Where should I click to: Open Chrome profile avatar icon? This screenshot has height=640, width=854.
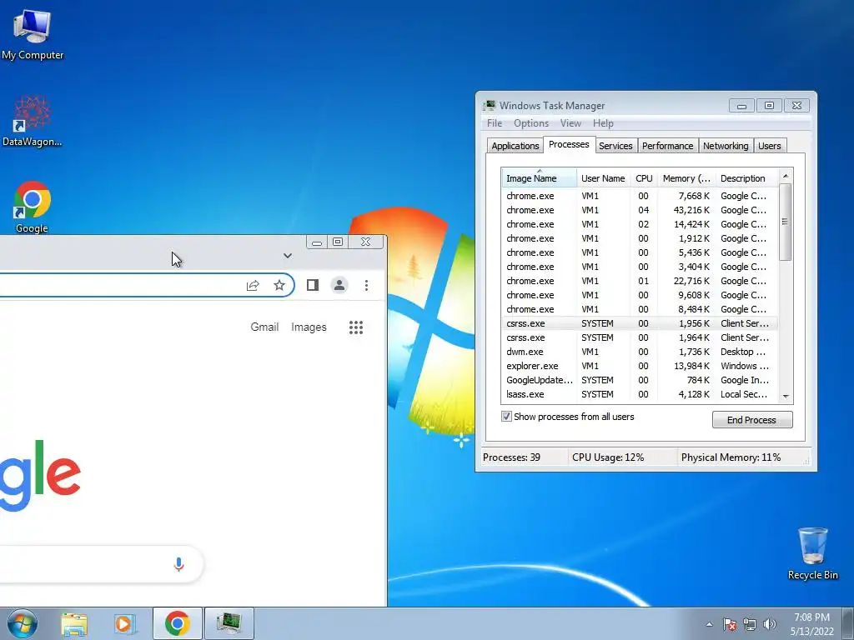click(339, 285)
